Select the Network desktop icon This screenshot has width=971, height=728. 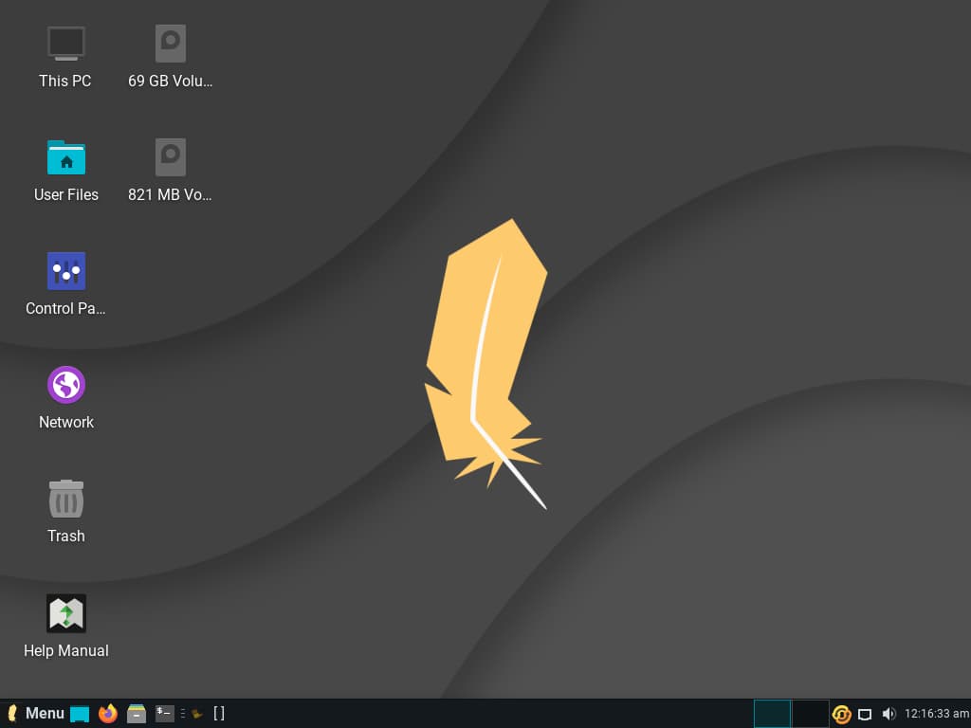[x=66, y=385]
